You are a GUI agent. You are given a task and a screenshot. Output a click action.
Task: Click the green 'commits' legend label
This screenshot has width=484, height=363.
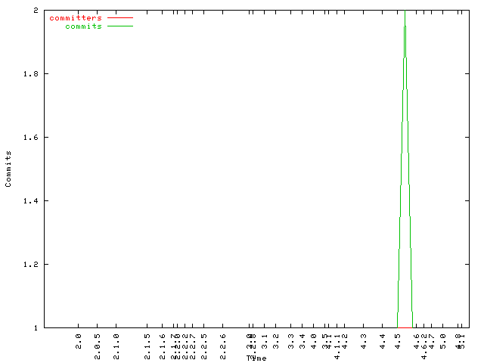(83, 26)
